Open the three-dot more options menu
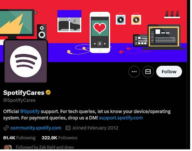The height and width of the screenshot is (151, 192). tap(134, 72)
